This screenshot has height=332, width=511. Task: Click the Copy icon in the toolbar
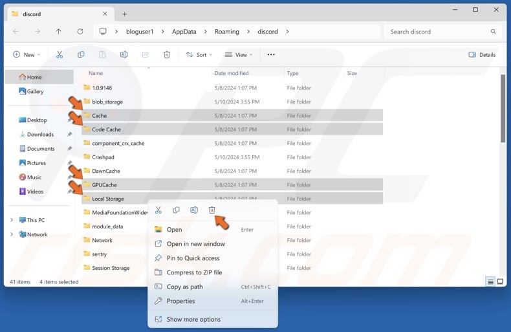point(81,55)
